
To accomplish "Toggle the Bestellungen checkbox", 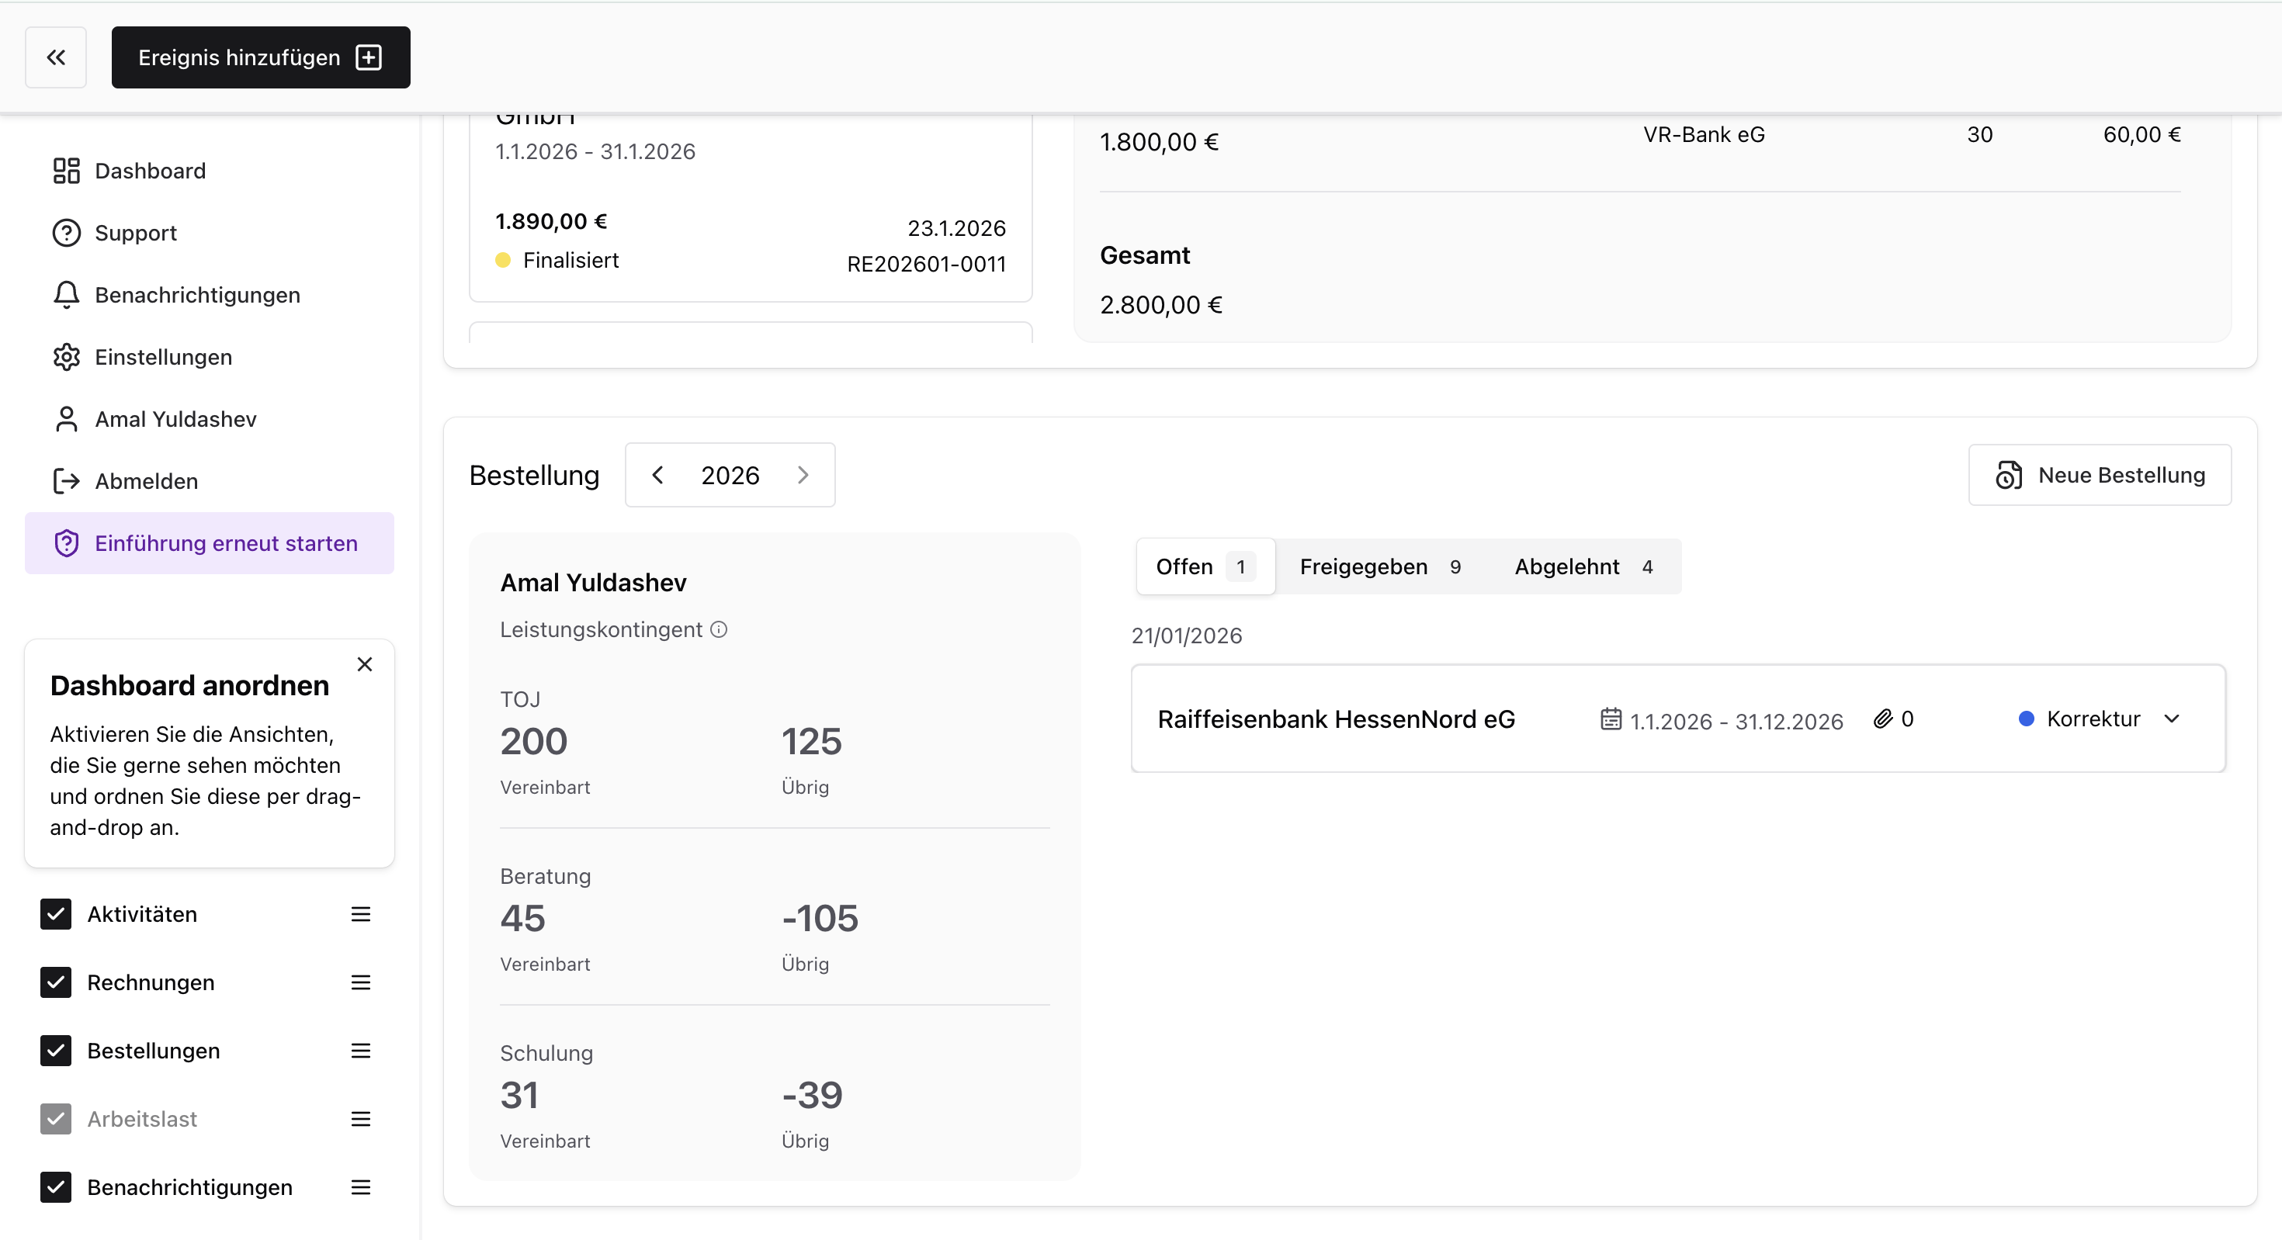I will pos(56,1051).
